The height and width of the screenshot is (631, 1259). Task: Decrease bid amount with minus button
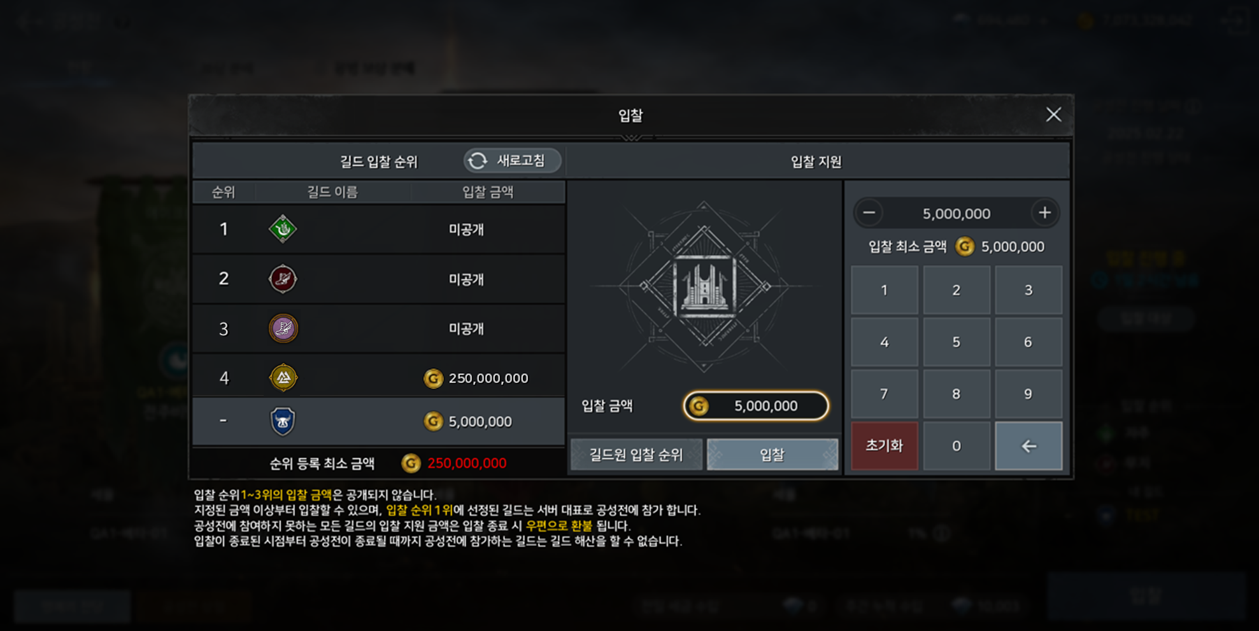pos(869,213)
